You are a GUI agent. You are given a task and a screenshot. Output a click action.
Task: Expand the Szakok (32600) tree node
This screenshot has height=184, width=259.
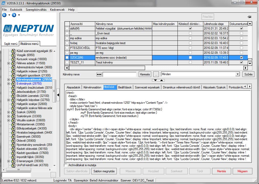click(x=9, y=112)
